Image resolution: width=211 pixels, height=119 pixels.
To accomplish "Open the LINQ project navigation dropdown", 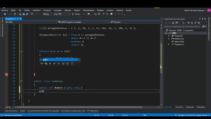I will pyautogui.click(x=31, y=22).
